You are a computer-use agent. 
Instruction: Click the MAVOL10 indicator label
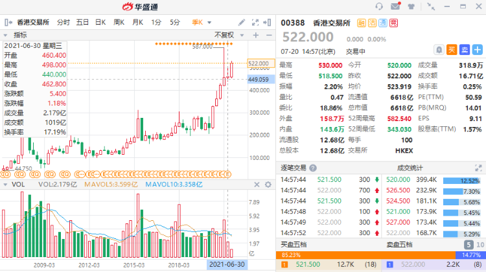tap(174, 185)
